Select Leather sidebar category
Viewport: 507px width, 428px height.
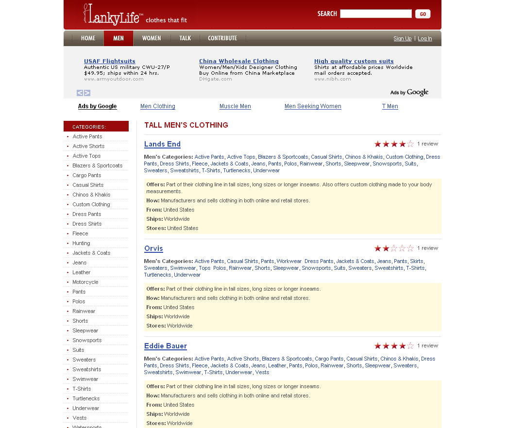click(82, 272)
